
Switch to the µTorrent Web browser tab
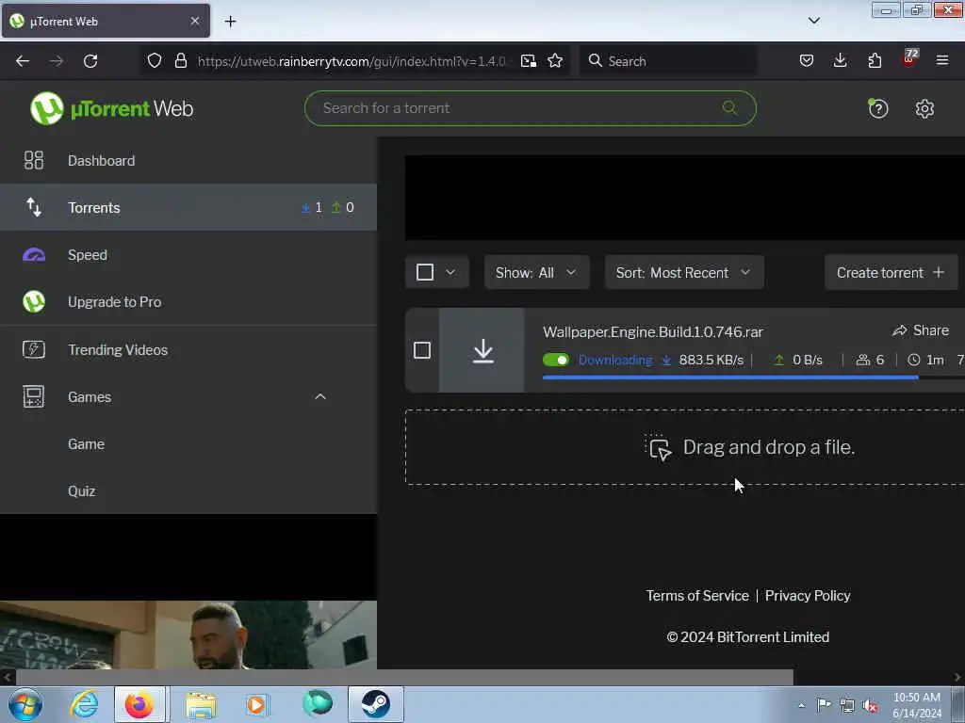point(106,21)
